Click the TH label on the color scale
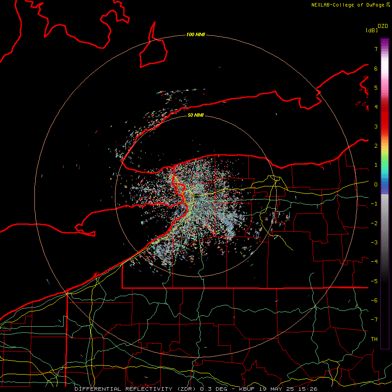392x392 pixels. (374, 339)
